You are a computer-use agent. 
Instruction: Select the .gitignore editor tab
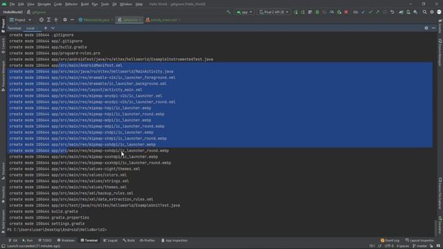click(129, 20)
